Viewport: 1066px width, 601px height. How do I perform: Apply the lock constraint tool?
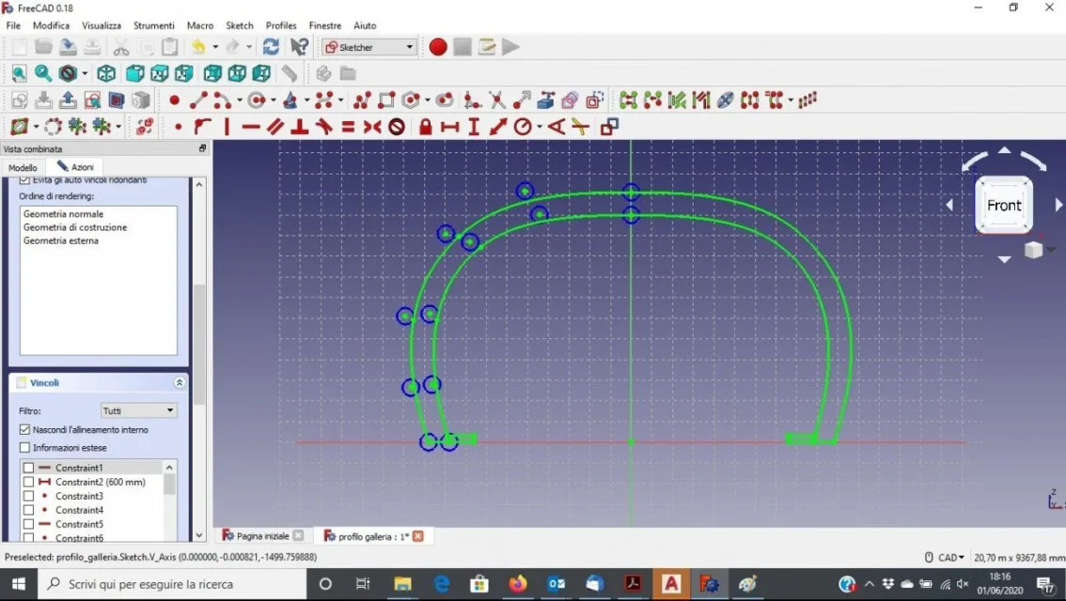pyautogui.click(x=425, y=127)
